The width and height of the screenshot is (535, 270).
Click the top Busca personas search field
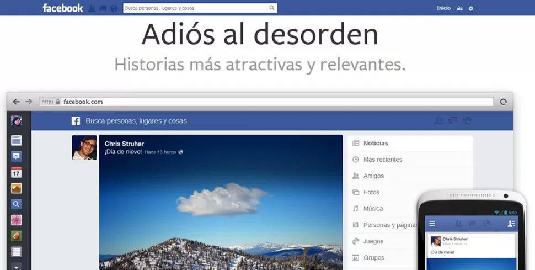point(195,8)
